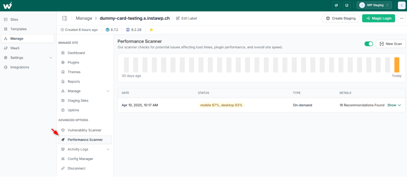
Task: Open the Vulnerability Scanner option
Action: [x=85, y=130]
